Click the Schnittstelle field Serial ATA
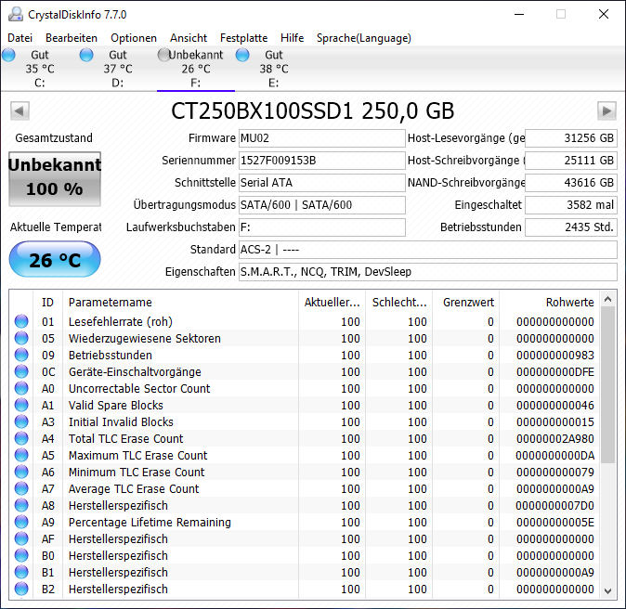 [x=321, y=183]
